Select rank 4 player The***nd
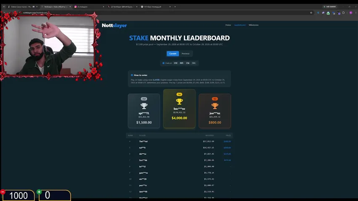The image size is (358, 201). coord(143,142)
